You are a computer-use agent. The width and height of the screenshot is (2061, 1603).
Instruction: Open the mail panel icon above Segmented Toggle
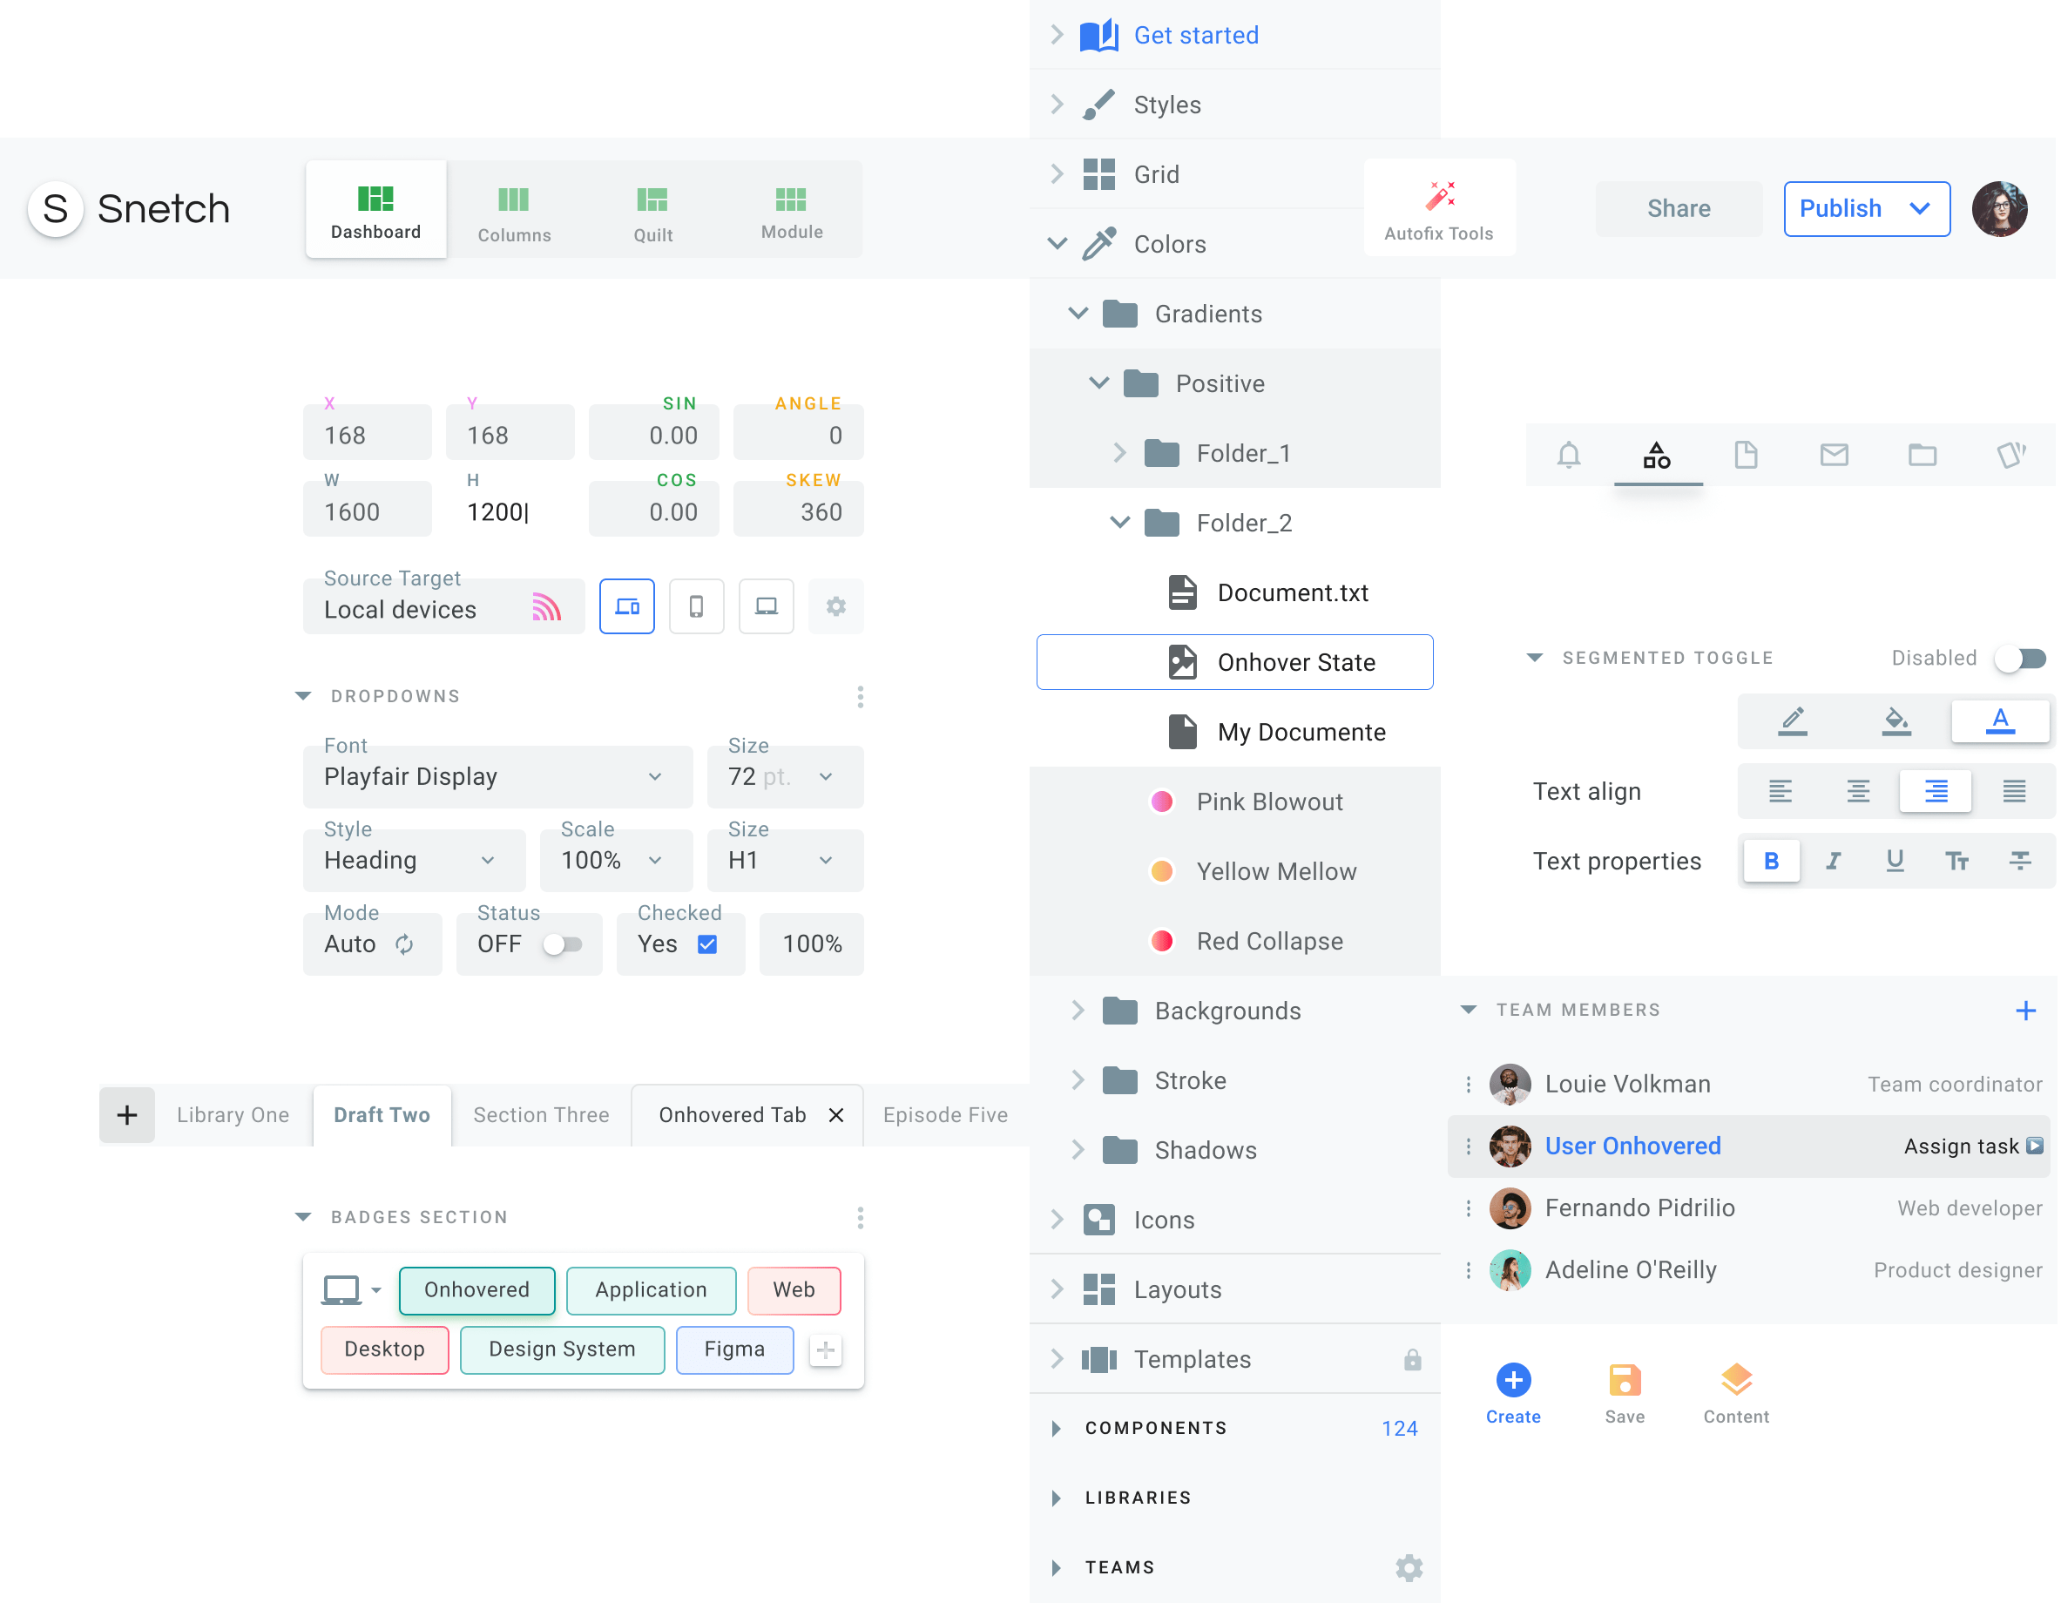pyautogui.click(x=1833, y=454)
